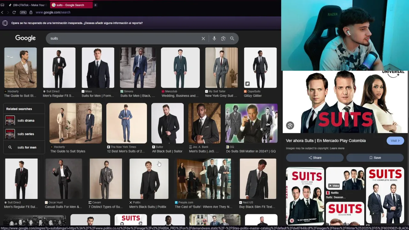409x230 pixels.
Task: Open the Learn more copyright link
Action: pyautogui.click(x=337, y=148)
